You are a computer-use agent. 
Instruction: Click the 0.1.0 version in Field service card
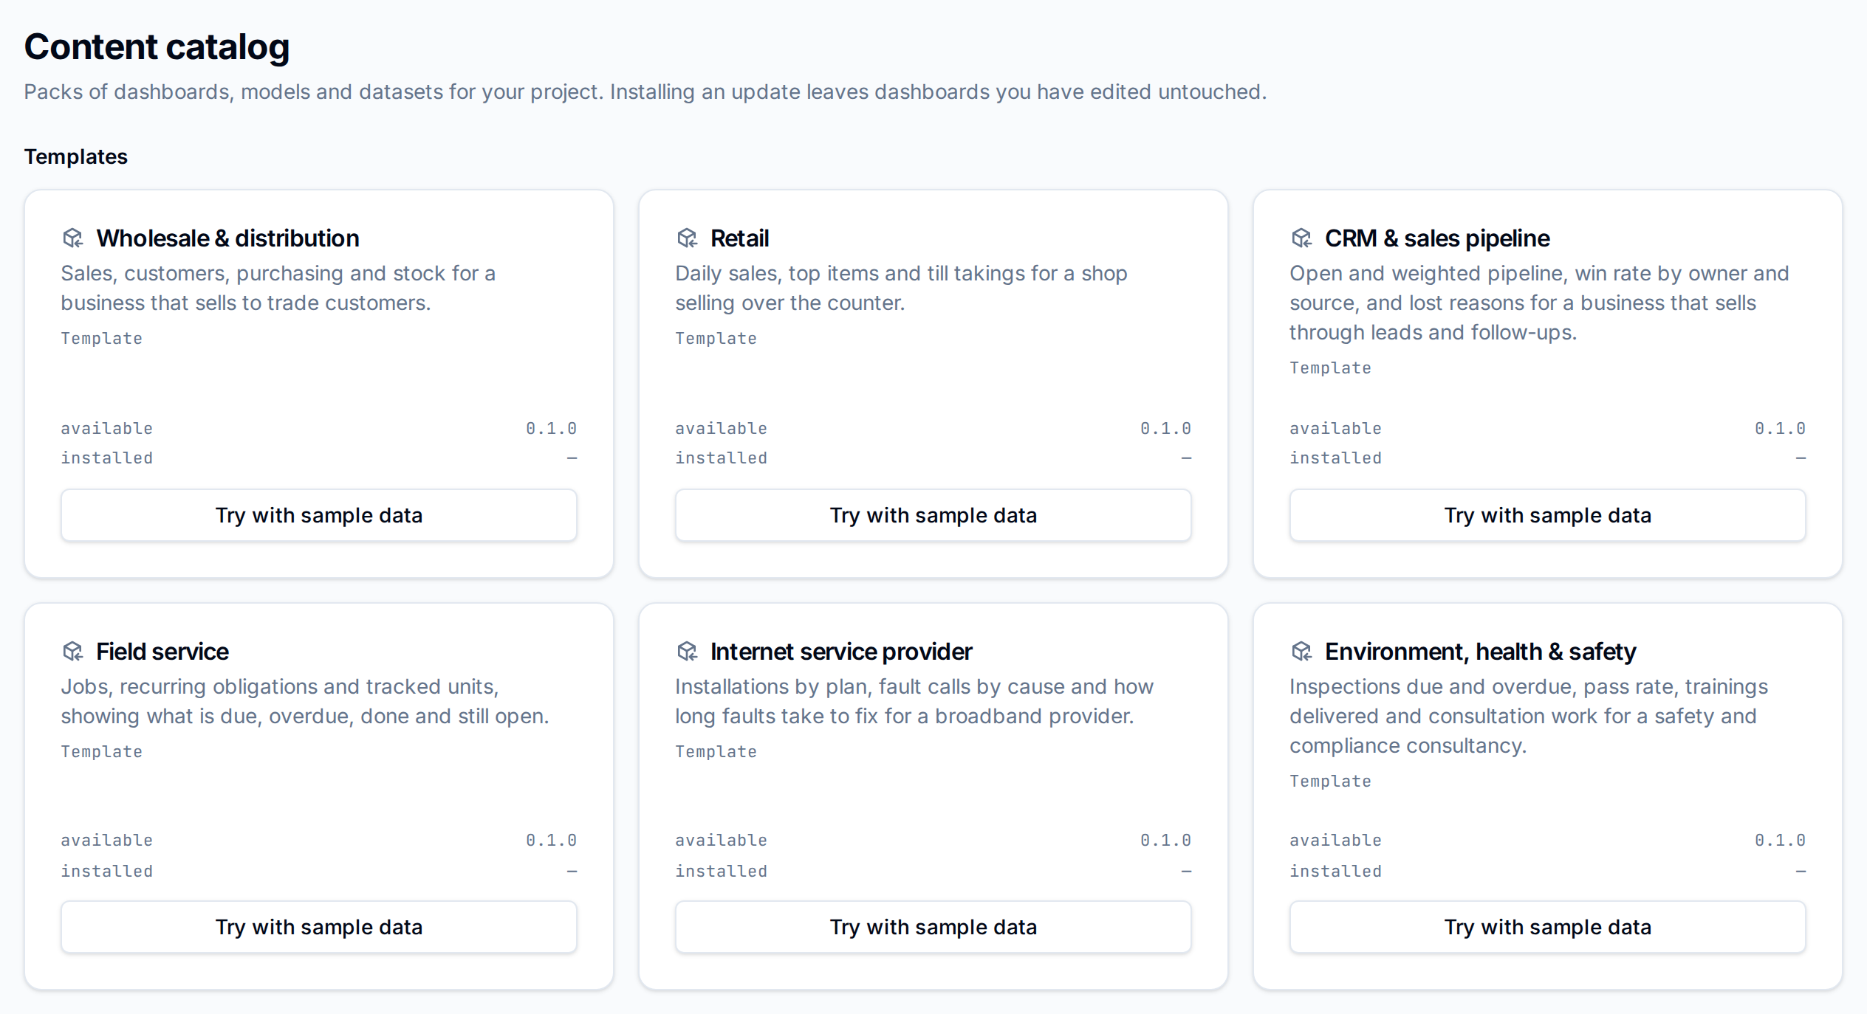[x=551, y=840]
